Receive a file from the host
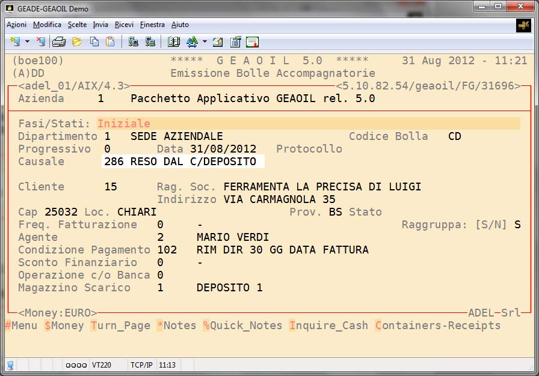The height and width of the screenshot is (376, 539). tap(150, 42)
